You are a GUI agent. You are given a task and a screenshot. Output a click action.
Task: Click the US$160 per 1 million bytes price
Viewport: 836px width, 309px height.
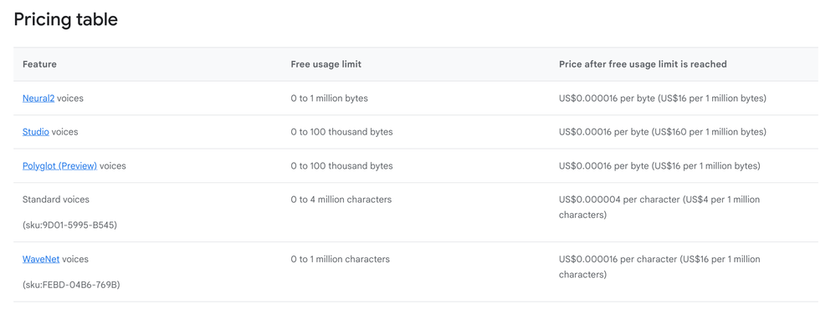[x=662, y=132]
